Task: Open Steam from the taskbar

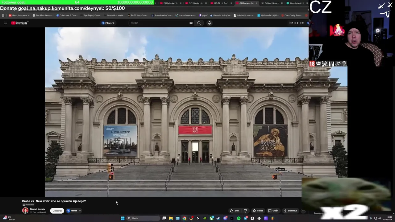Action: (218, 218)
